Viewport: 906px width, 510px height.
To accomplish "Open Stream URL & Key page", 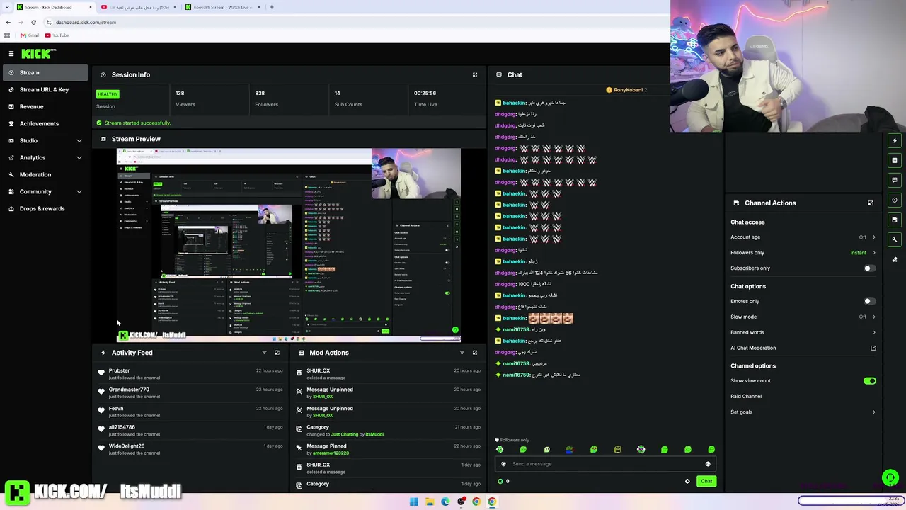I will click(44, 89).
